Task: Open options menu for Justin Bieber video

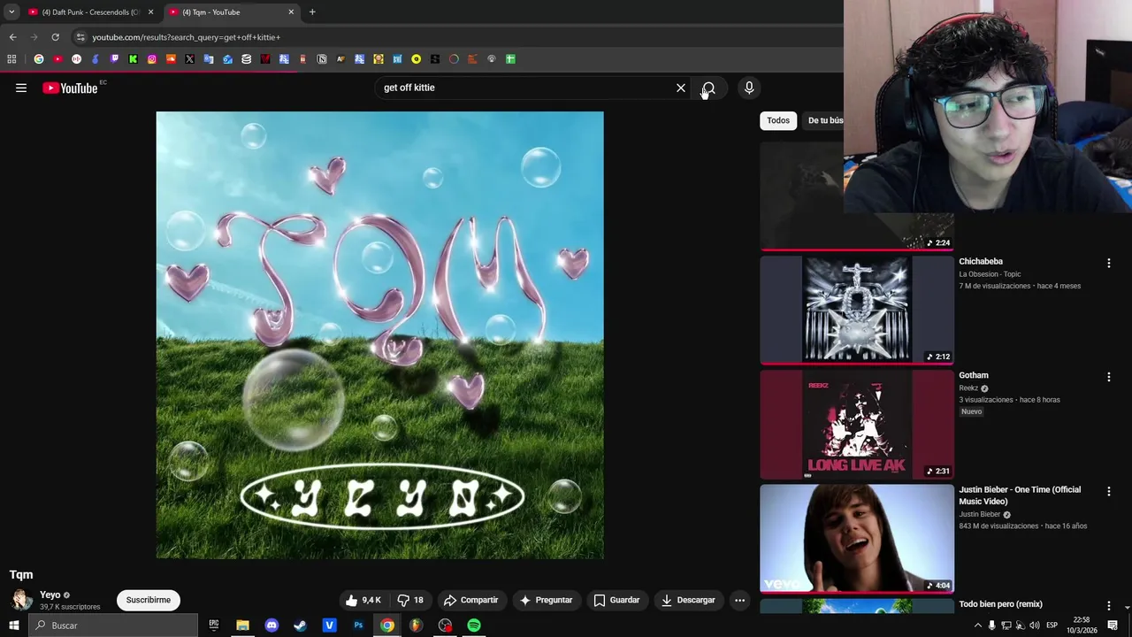Action: click(1108, 491)
